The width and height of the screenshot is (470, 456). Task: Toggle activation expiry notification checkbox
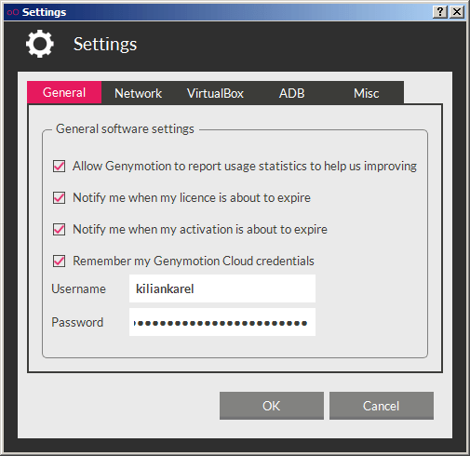[x=59, y=229]
